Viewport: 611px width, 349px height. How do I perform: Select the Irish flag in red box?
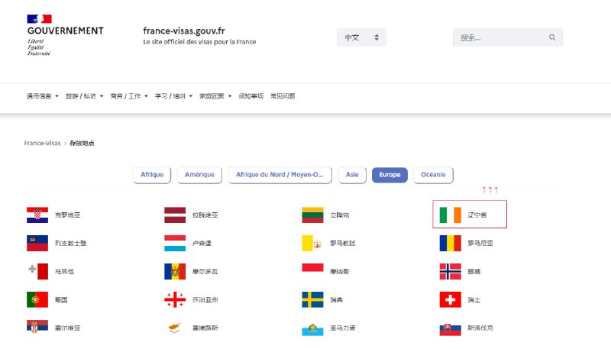(451, 215)
